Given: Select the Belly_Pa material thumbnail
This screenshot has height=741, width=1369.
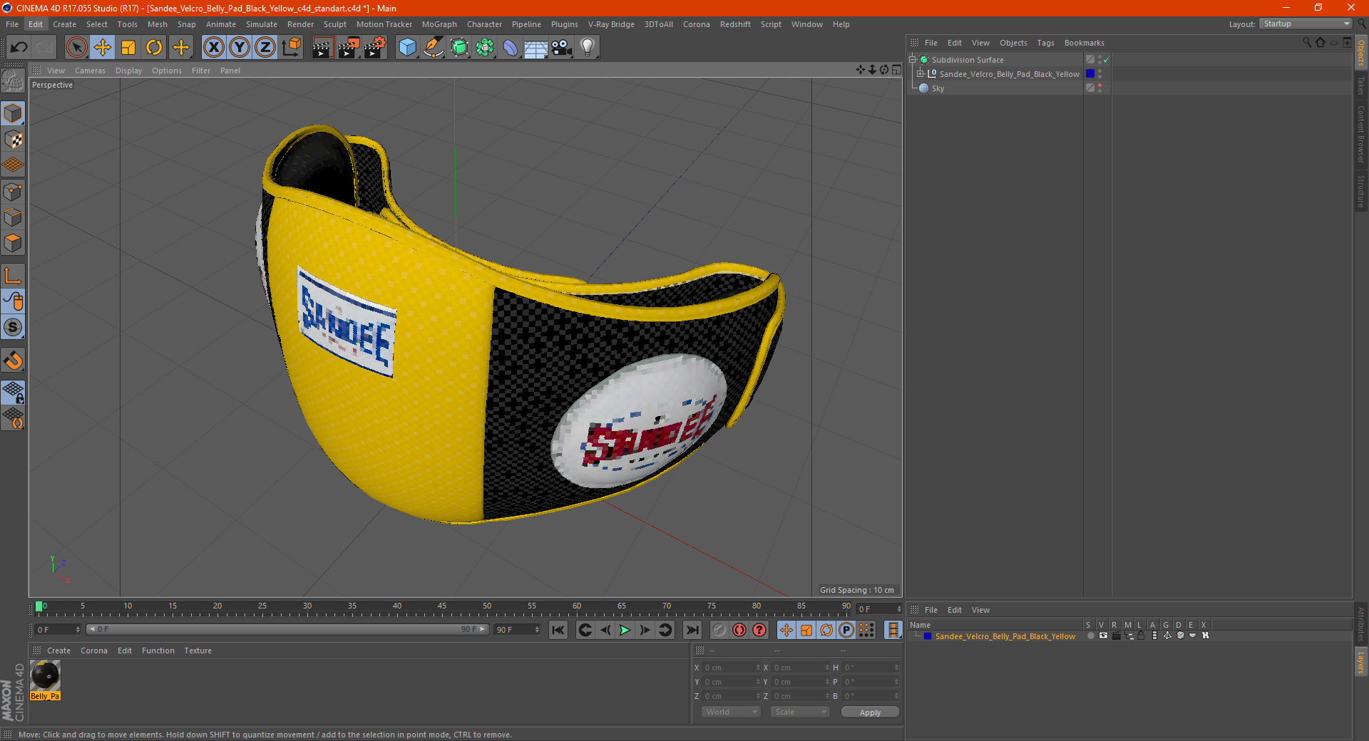Looking at the screenshot, I should (45, 680).
